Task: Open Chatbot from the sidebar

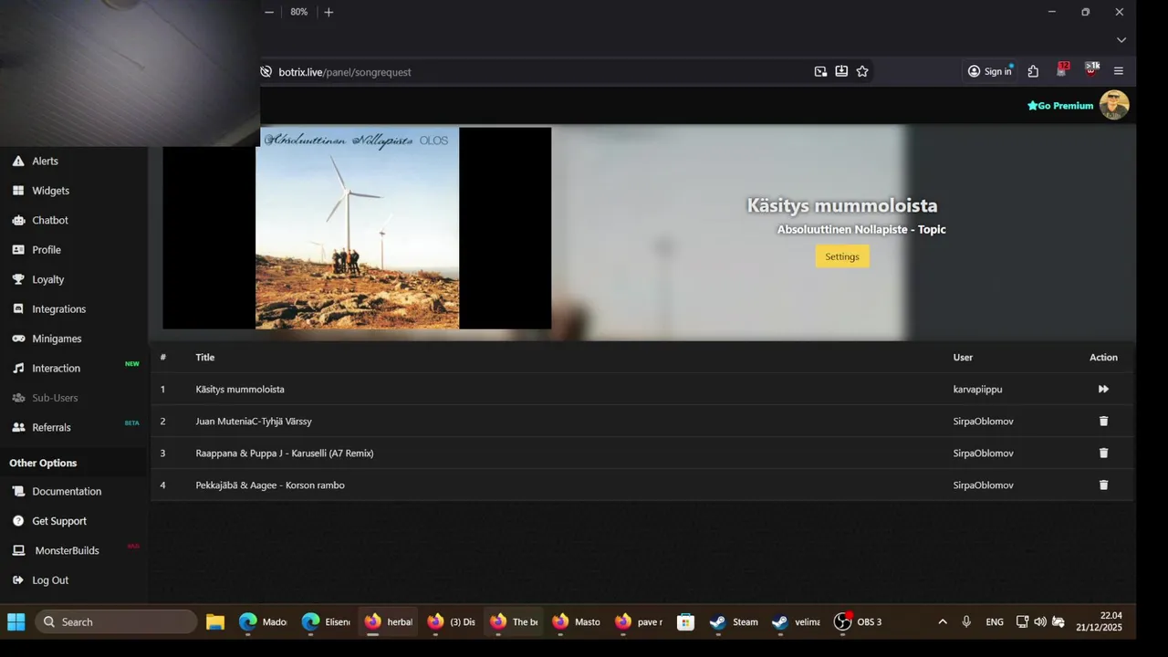Action: 50,220
